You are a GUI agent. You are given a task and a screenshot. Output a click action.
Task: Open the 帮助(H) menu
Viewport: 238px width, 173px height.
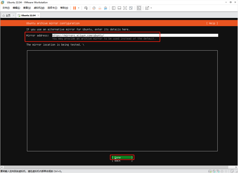click(x=64, y=8)
